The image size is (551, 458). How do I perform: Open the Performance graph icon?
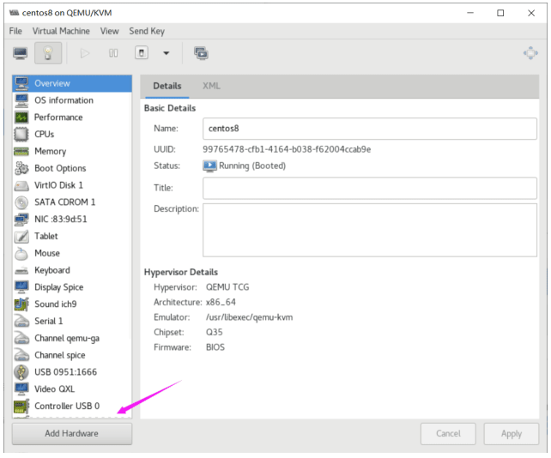21,118
